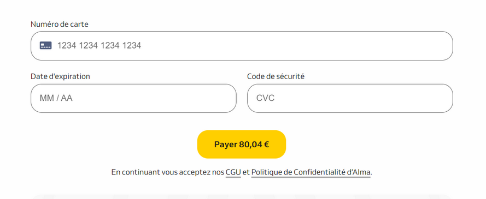Click the Numéro de carte label
Image resolution: width=486 pixels, height=199 pixels.
[60, 24]
